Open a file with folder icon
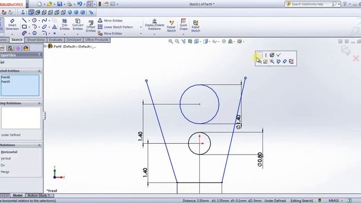 [x=50, y=4]
